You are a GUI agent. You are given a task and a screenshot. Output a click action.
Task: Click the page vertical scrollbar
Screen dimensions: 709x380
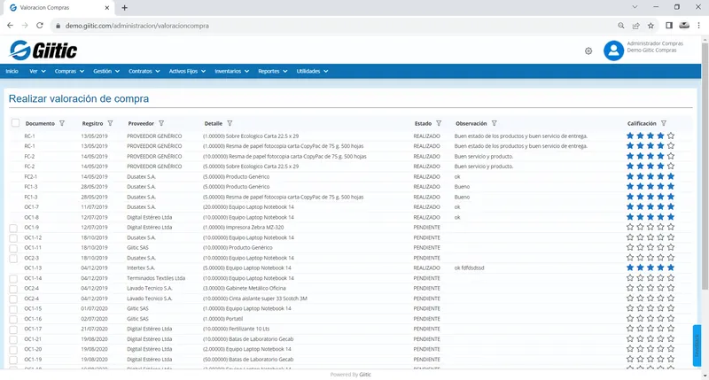coord(705,167)
